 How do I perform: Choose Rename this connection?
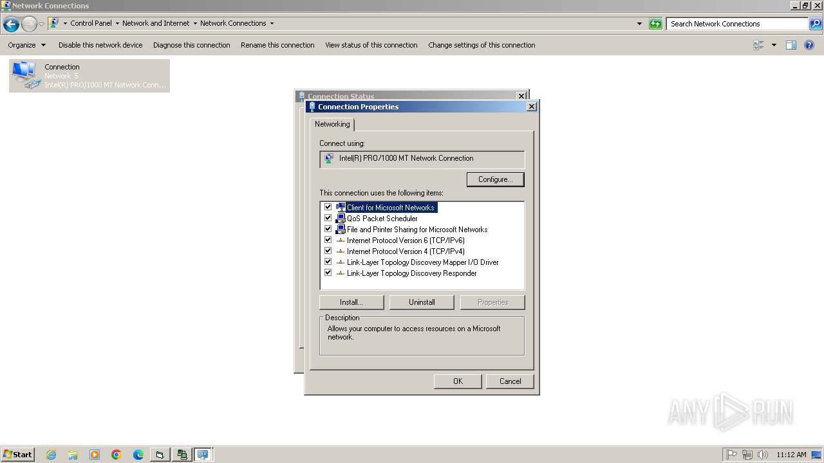(x=277, y=45)
